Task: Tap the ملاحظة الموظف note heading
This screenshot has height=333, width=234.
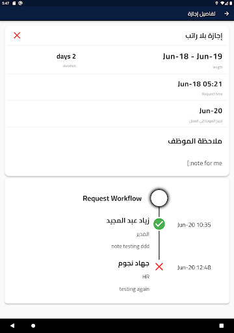Action: tap(195, 141)
